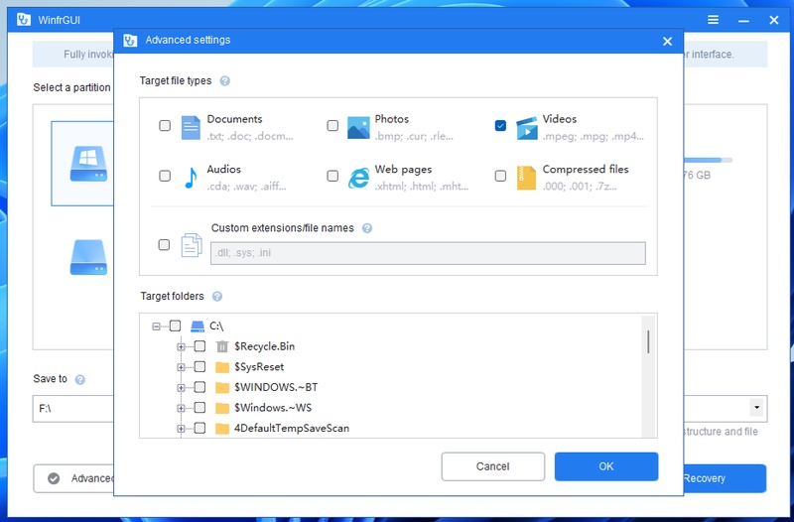
Task: Enable the Custom extensions checkbox
Action: [164, 245]
